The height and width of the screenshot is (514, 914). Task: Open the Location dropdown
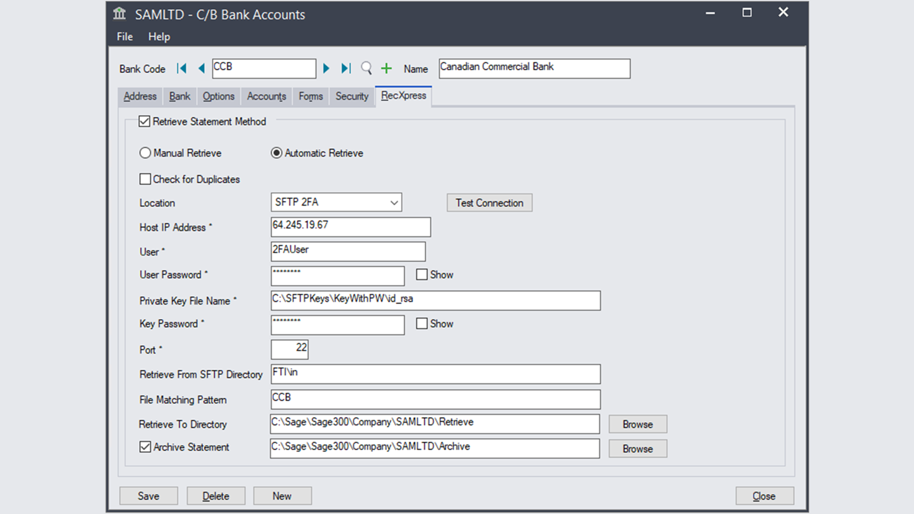[x=393, y=202]
